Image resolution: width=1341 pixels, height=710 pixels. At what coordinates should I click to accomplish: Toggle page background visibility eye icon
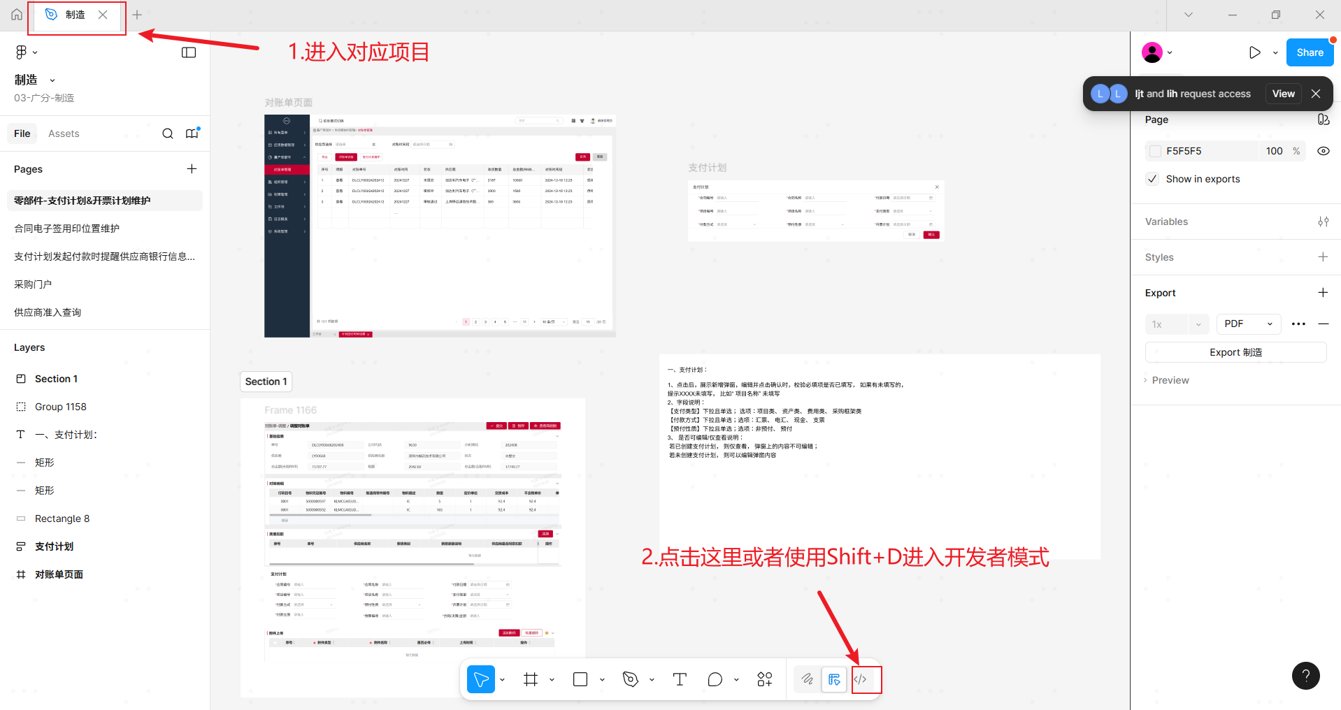(x=1323, y=151)
